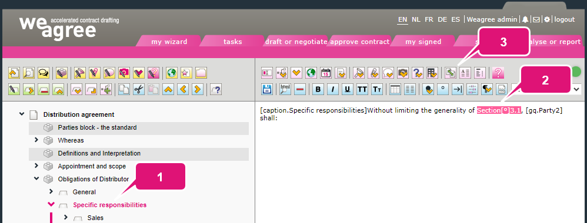The width and height of the screenshot is (587, 223).
Task: Toggle italic formatting
Action: [x=333, y=89]
